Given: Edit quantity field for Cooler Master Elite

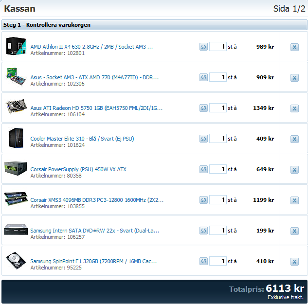Looking at the screenshot, I should [x=218, y=139].
